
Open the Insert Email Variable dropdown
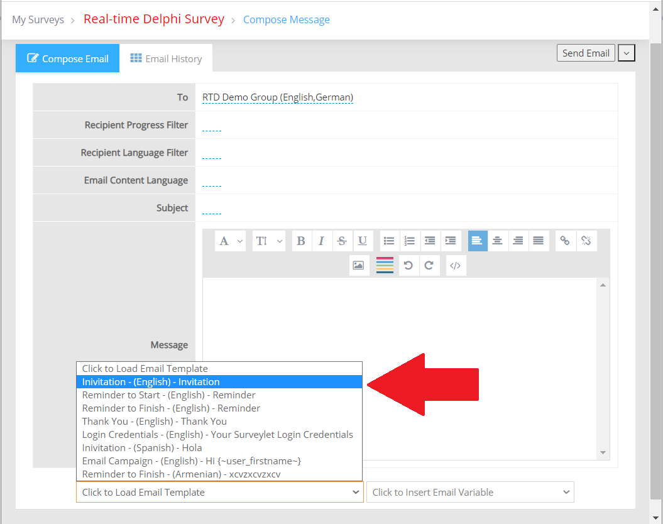(x=470, y=492)
